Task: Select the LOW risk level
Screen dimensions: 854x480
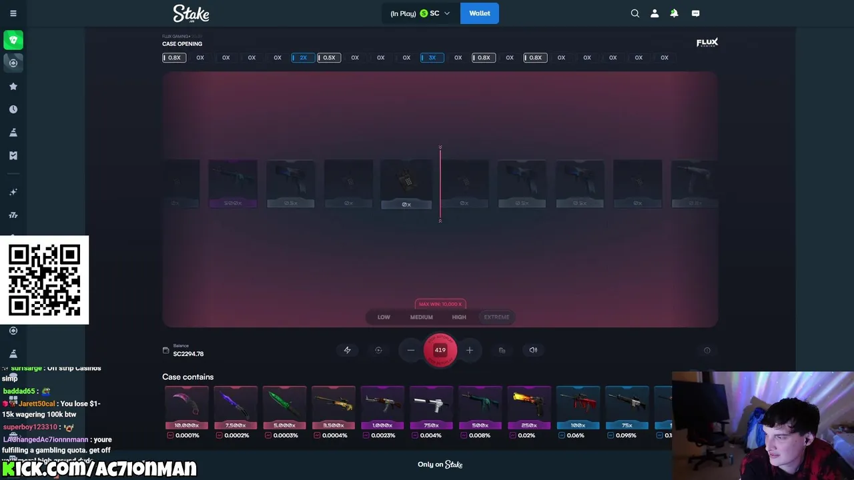Action: 384,317
